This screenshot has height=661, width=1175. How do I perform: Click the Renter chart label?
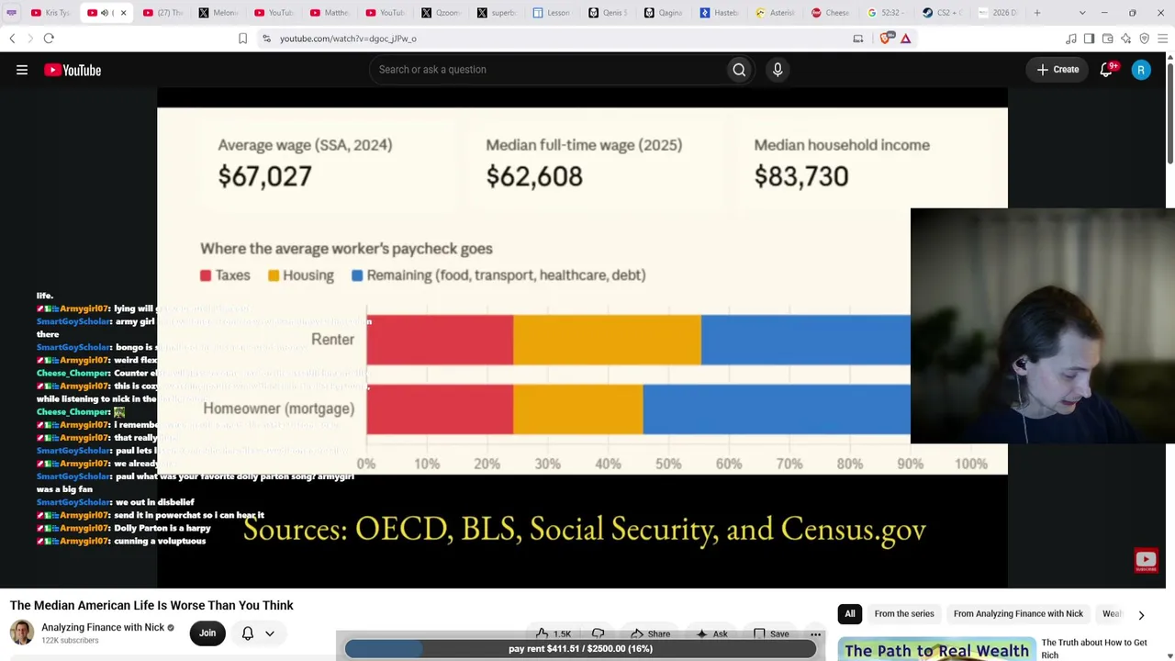(x=332, y=340)
